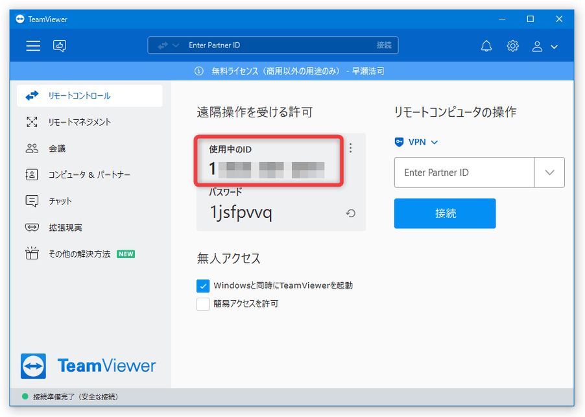Image resolution: width=585 pixels, height=417 pixels.
Task: Open the three-dot ID options menu
Action: [x=350, y=148]
